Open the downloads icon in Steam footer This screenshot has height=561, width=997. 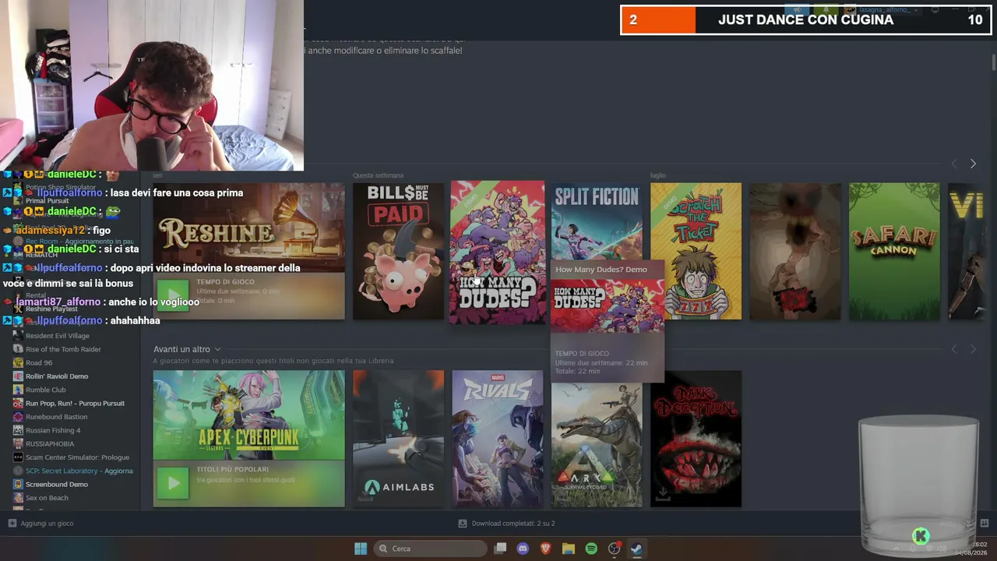463,524
